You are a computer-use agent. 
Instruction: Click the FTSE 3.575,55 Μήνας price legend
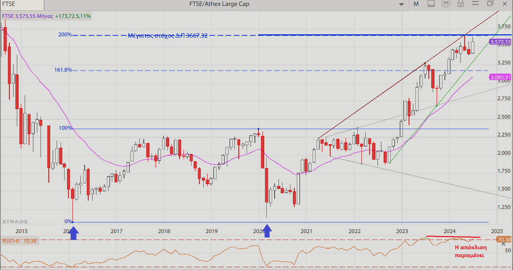[47, 16]
